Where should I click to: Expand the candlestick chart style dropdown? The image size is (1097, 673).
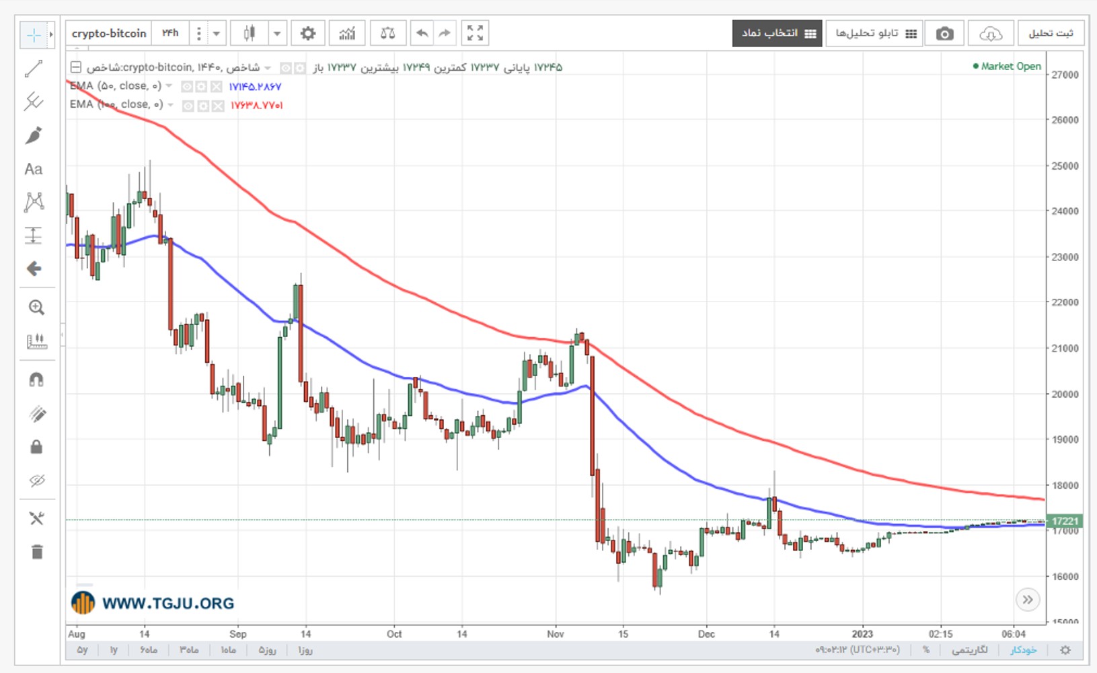point(276,33)
